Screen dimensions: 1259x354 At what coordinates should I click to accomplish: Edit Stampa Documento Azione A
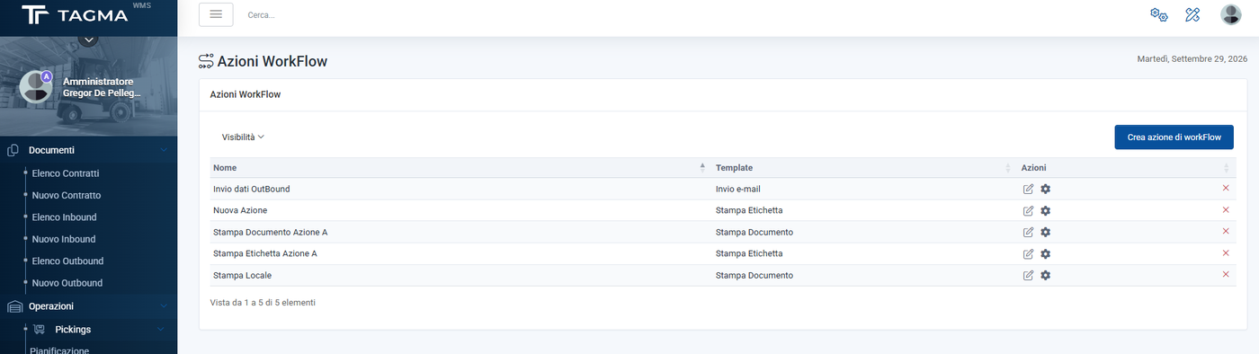(1028, 232)
